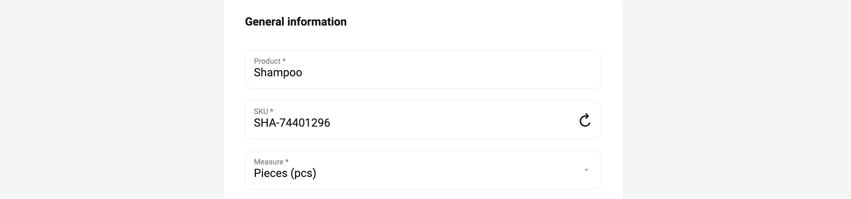Click the required asterisk beside SKU
The image size is (851, 199).
(x=271, y=111)
